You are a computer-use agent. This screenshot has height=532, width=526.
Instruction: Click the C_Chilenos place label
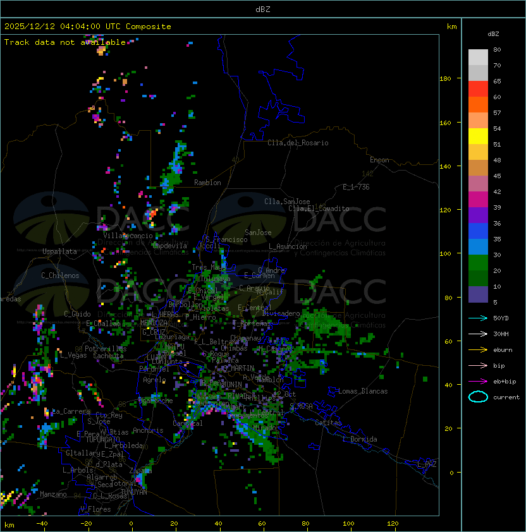coord(60,275)
